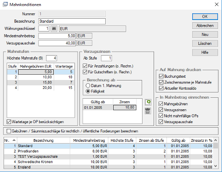Select the Standard row in list
The width and height of the screenshot is (222, 172).
(x=108, y=146)
